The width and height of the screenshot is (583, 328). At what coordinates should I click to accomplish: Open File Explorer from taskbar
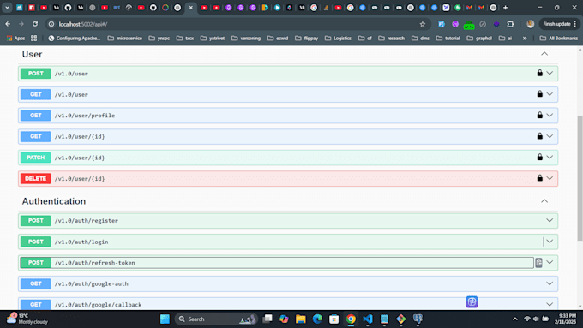tap(300, 319)
